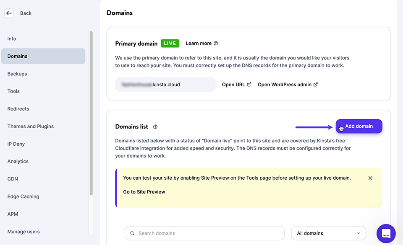This screenshot has width=403, height=245.
Task: Navigate to Themes and Plugins
Action: (30, 126)
